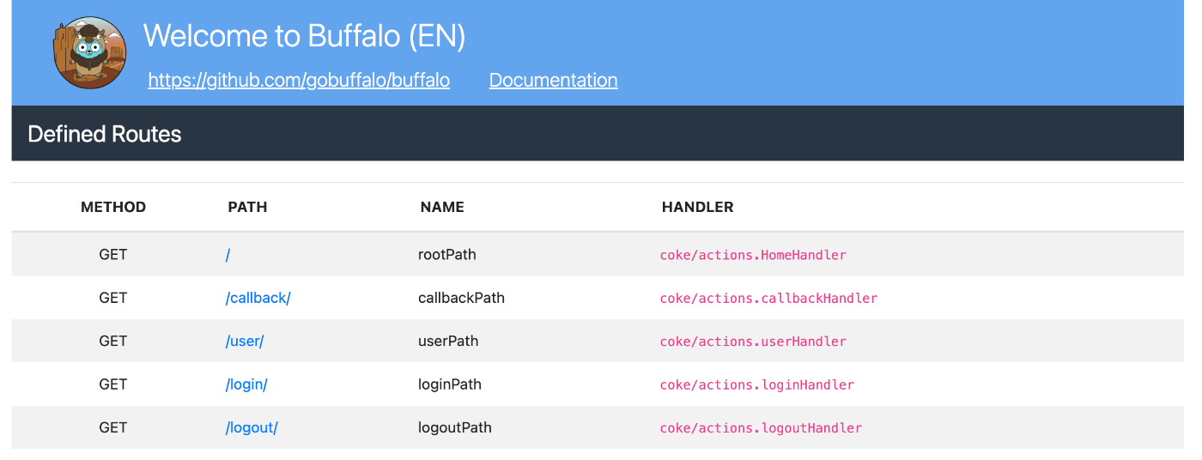Select the logoutPath name cell
1202x460 pixels.
[x=455, y=427]
